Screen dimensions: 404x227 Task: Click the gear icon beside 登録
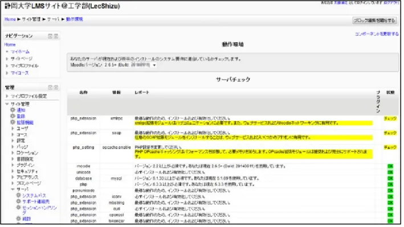click(13, 116)
